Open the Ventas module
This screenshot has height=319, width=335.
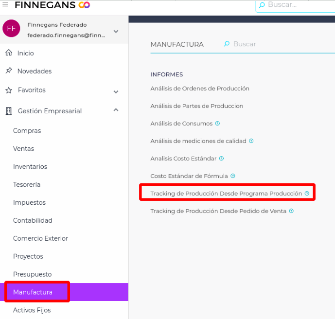point(23,149)
